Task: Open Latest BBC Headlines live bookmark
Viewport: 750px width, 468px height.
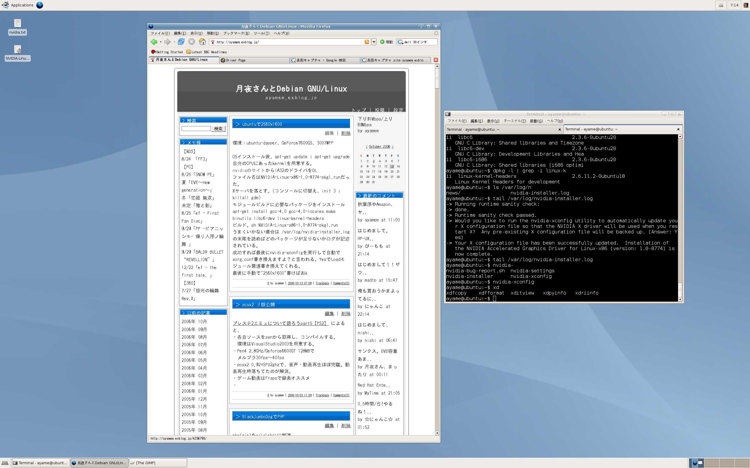Action: [207, 52]
